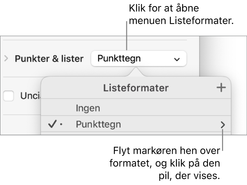Open Punkttegn format options arrow
Image resolution: width=247 pixels, height=185 pixels.
[223, 125]
